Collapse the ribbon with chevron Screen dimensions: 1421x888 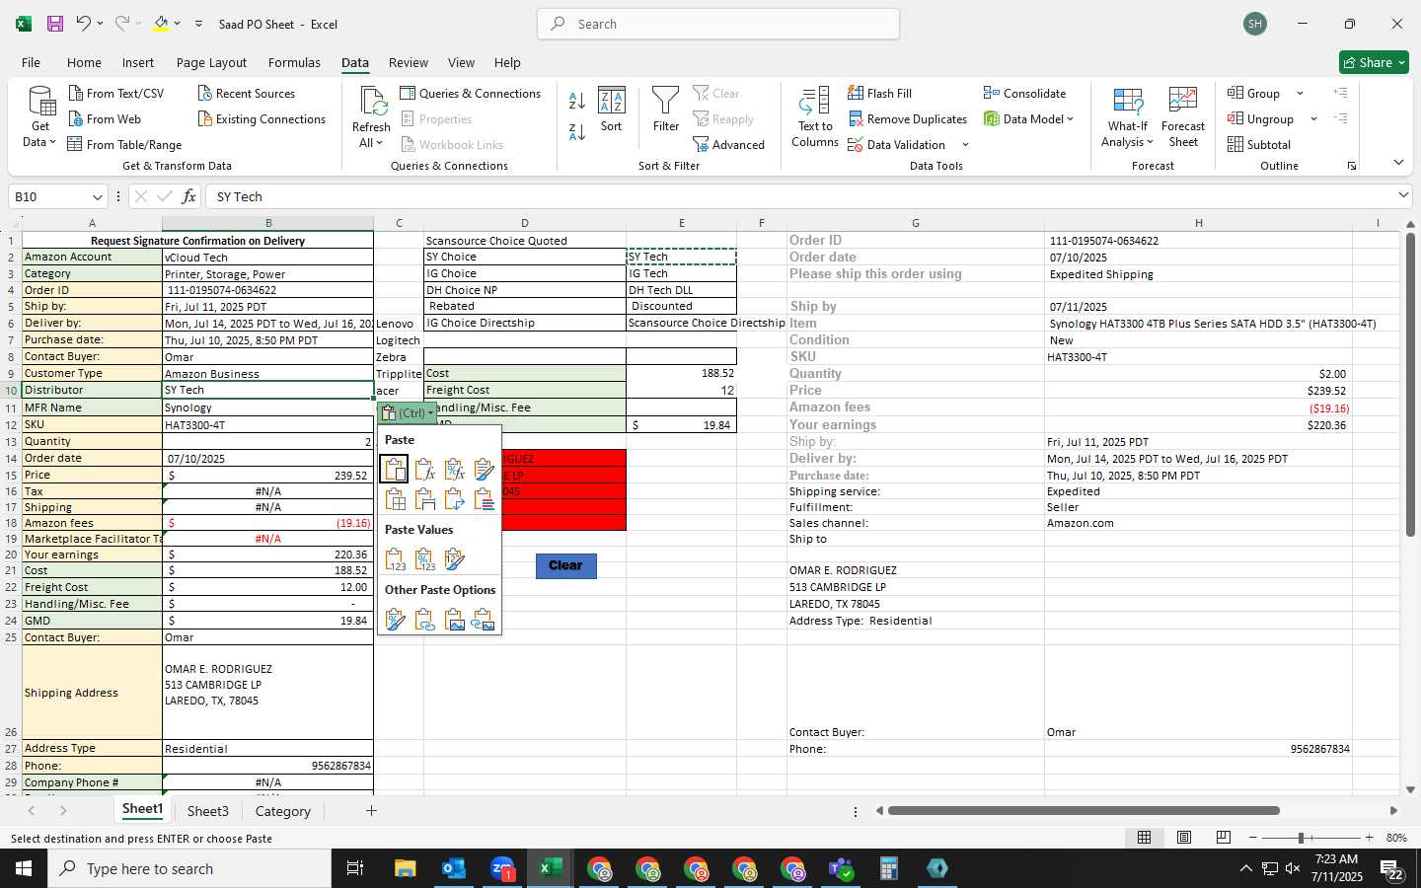[x=1398, y=163]
